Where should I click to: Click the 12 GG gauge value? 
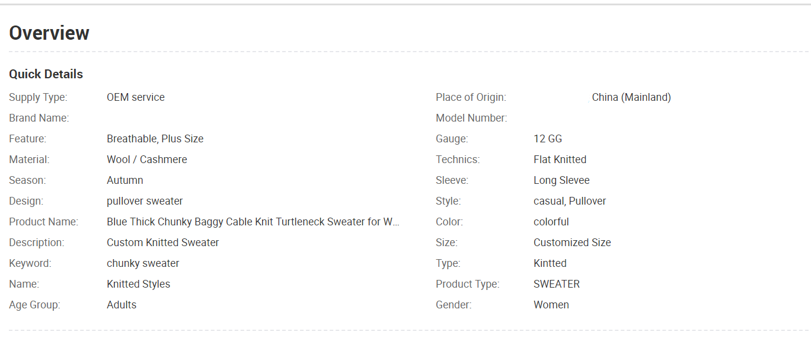click(548, 139)
